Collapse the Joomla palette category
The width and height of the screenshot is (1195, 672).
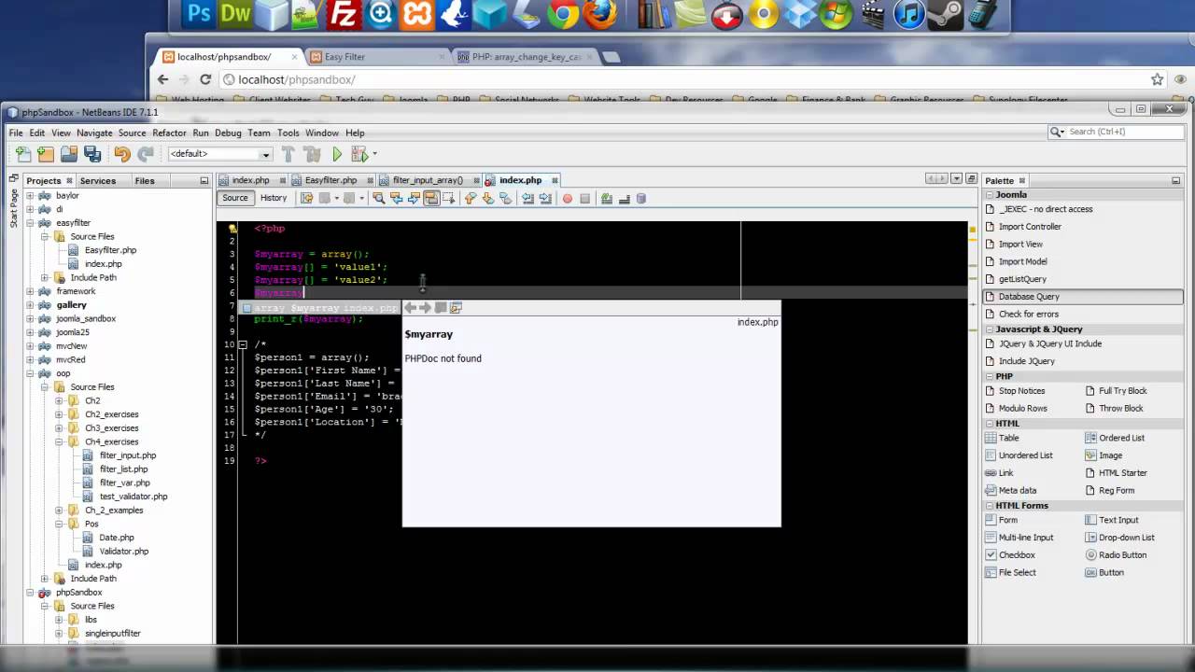990,195
